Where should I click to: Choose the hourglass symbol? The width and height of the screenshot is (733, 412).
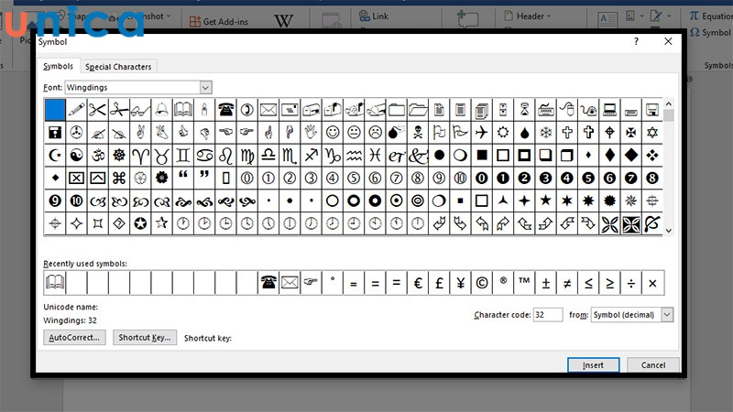(524, 110)
